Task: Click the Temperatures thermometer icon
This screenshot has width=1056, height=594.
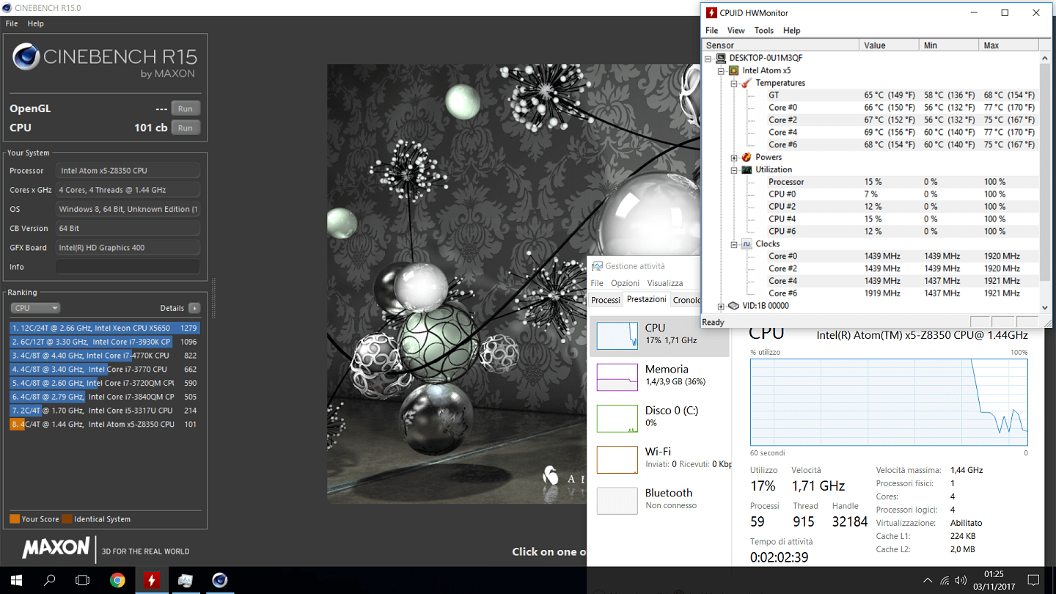Action: click(747, 83)
